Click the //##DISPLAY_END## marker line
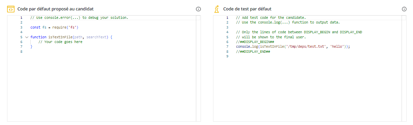 coord(253,52)
